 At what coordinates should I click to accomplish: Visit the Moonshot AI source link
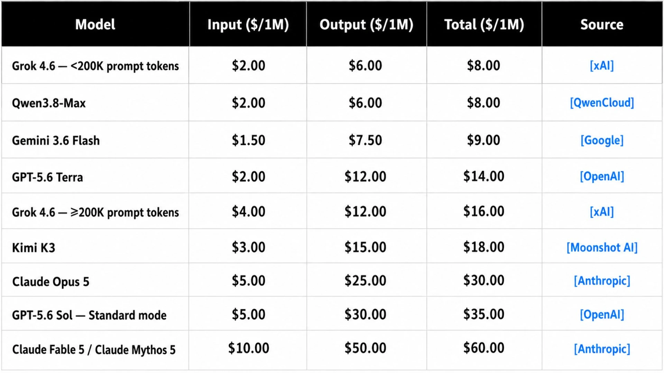click(x=602, y=248)
